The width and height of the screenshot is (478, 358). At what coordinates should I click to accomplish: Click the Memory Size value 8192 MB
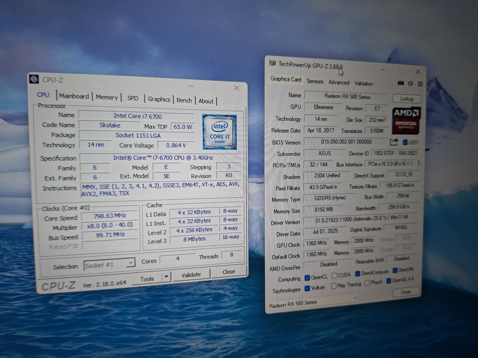click(324, 209)
